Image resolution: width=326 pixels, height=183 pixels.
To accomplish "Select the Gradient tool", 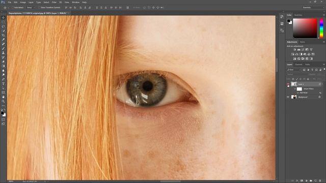I will [x=3, y=66].
